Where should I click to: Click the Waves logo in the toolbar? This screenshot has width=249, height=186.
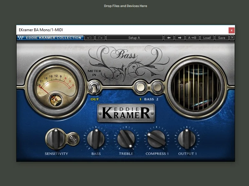(x=21, y=38)
